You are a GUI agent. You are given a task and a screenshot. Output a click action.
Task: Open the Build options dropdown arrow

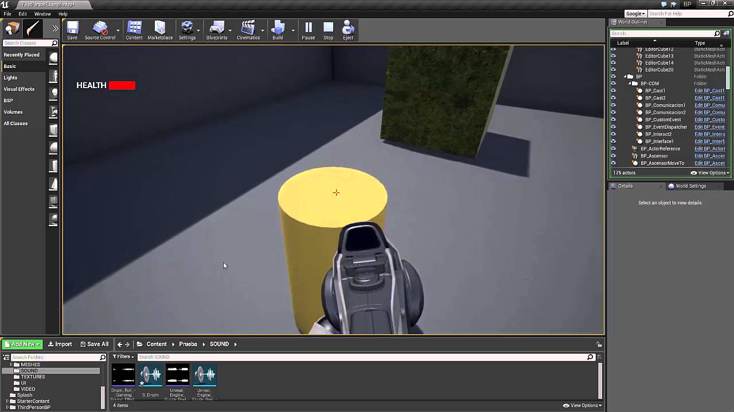click(293, 30)
